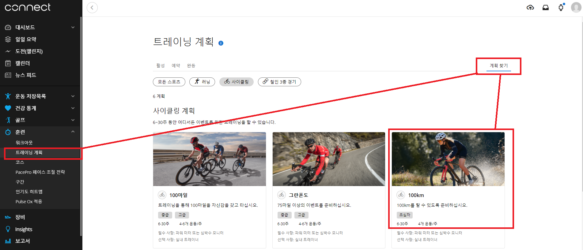This screenshot has height=250, width=583.
Task: Open PacePro 페이스 조절 전략
Action: pyautogui.click(x=40, y=172)
